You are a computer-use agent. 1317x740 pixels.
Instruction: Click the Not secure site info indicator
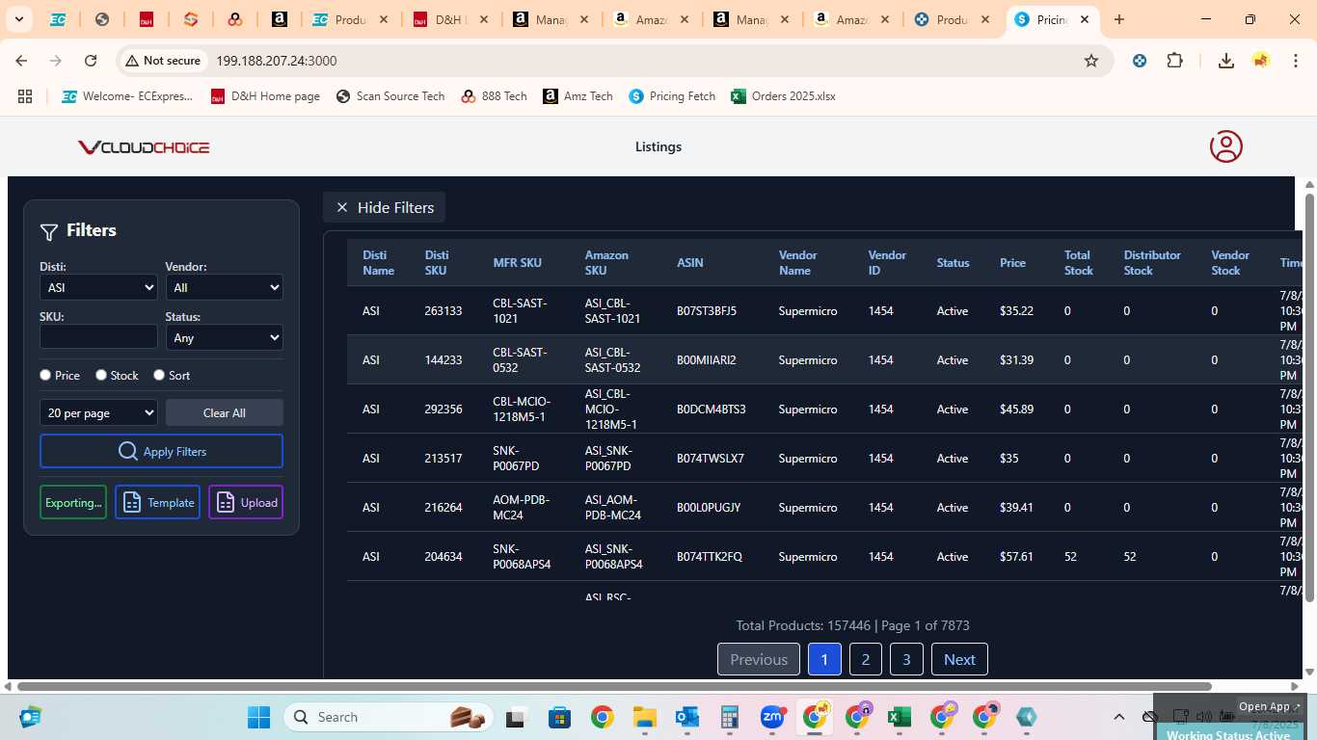coord(162,61)
